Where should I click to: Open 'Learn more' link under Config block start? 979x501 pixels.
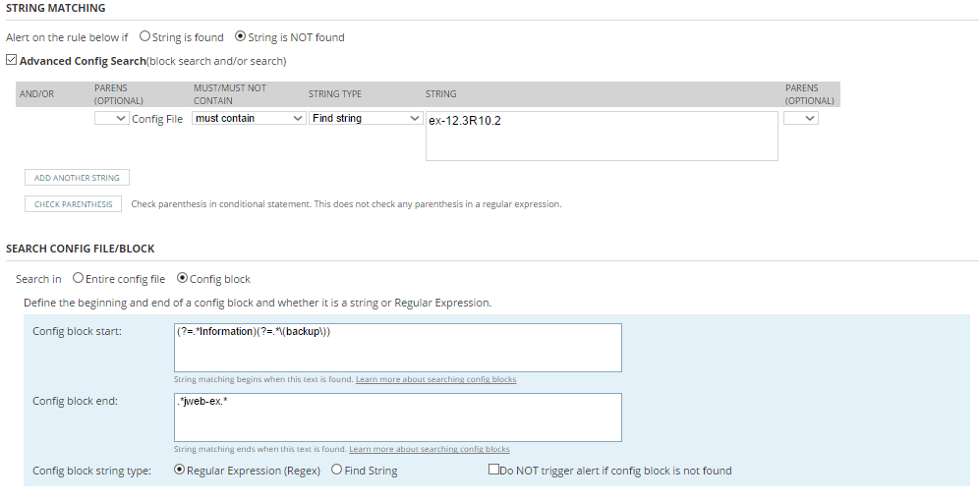pos(435,379)
